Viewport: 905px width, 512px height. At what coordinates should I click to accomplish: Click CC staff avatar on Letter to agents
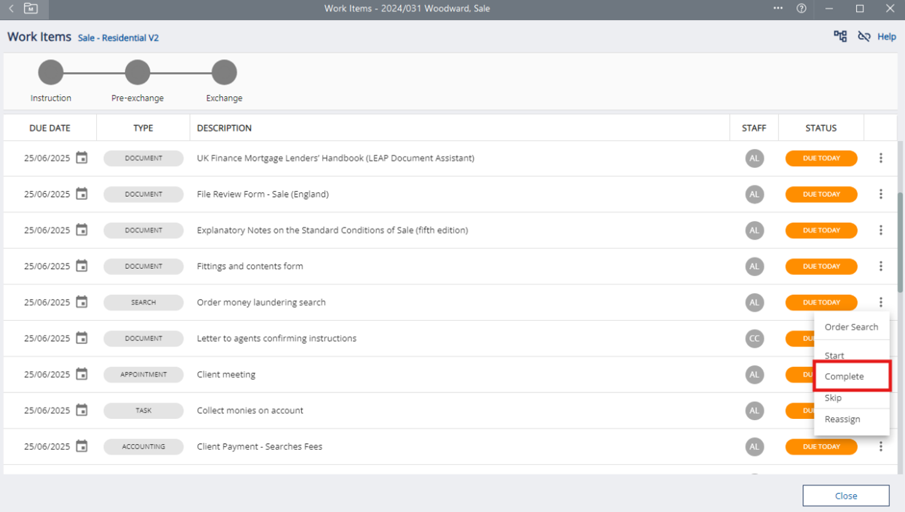pos(754,338)
